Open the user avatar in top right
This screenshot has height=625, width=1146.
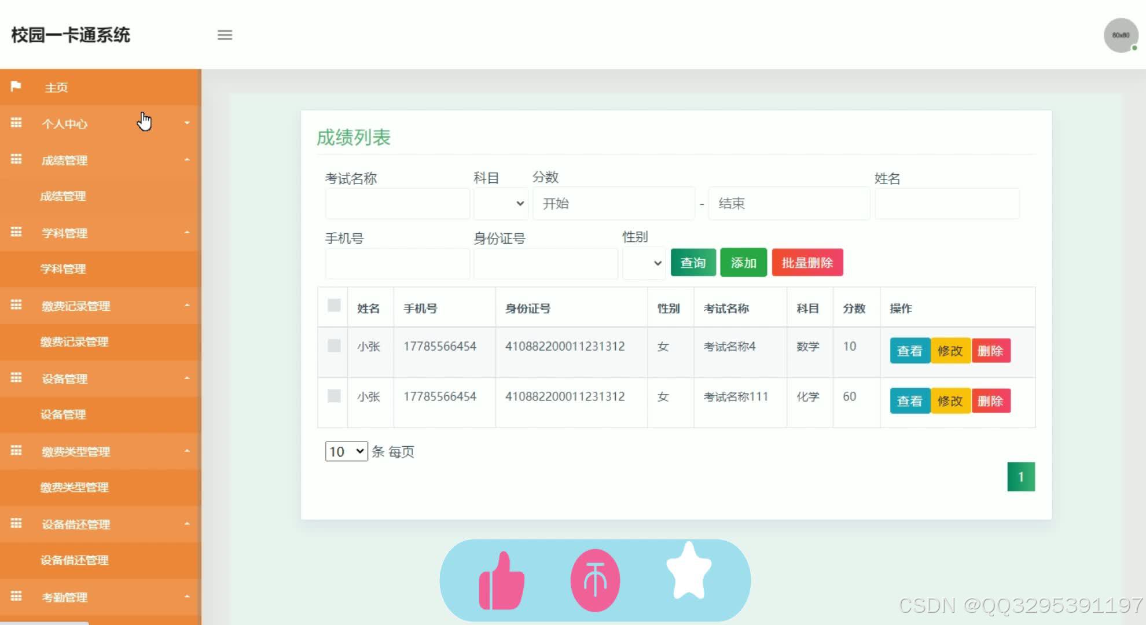coord(1121,35)
